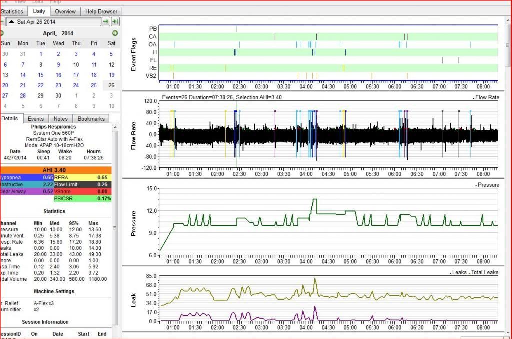
Task: Open April 21 in the calendar
Action: [x=23, y=85]
